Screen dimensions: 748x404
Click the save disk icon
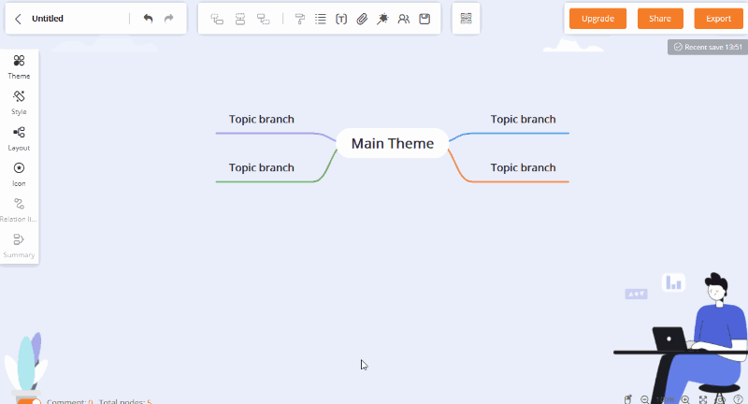[x=424, y=19]
